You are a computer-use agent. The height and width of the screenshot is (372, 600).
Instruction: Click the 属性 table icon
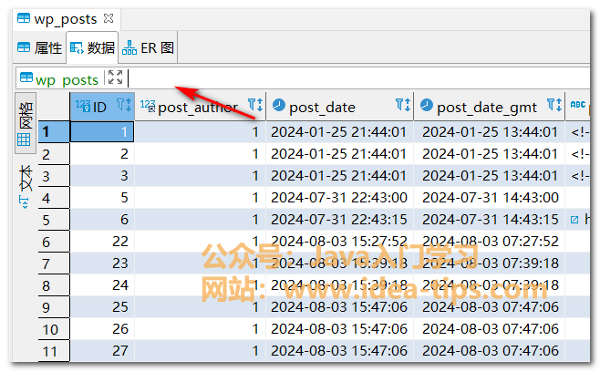(24, 47)
